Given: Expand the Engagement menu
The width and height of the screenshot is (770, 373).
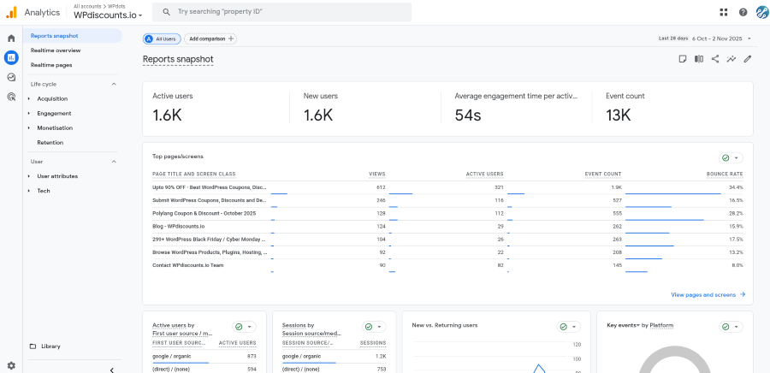Looking at the screenshot, I should click(x=29, y=114).
